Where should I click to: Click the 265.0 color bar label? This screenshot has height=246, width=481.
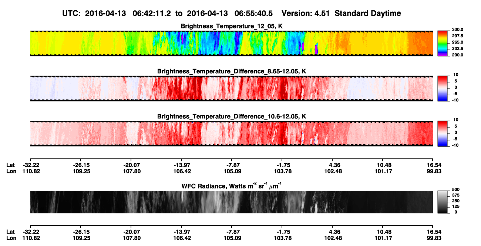(457, 42)
